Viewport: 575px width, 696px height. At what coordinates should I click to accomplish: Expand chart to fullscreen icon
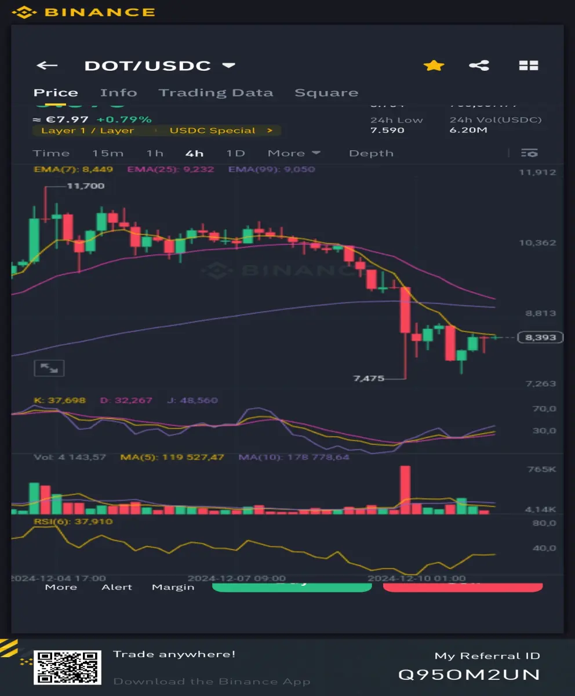[49, 368]
